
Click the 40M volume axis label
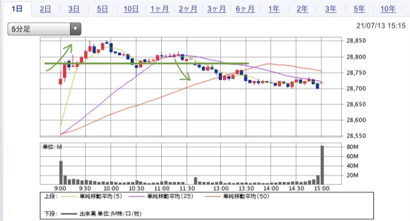(352, 166)
